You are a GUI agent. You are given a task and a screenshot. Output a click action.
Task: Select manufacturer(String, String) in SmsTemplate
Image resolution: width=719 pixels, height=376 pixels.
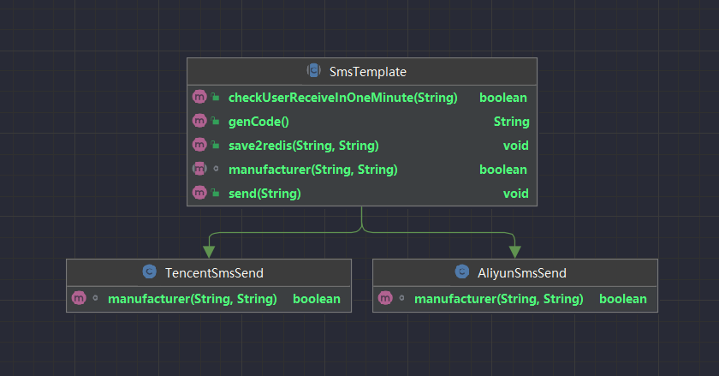[x=313, y=170]
